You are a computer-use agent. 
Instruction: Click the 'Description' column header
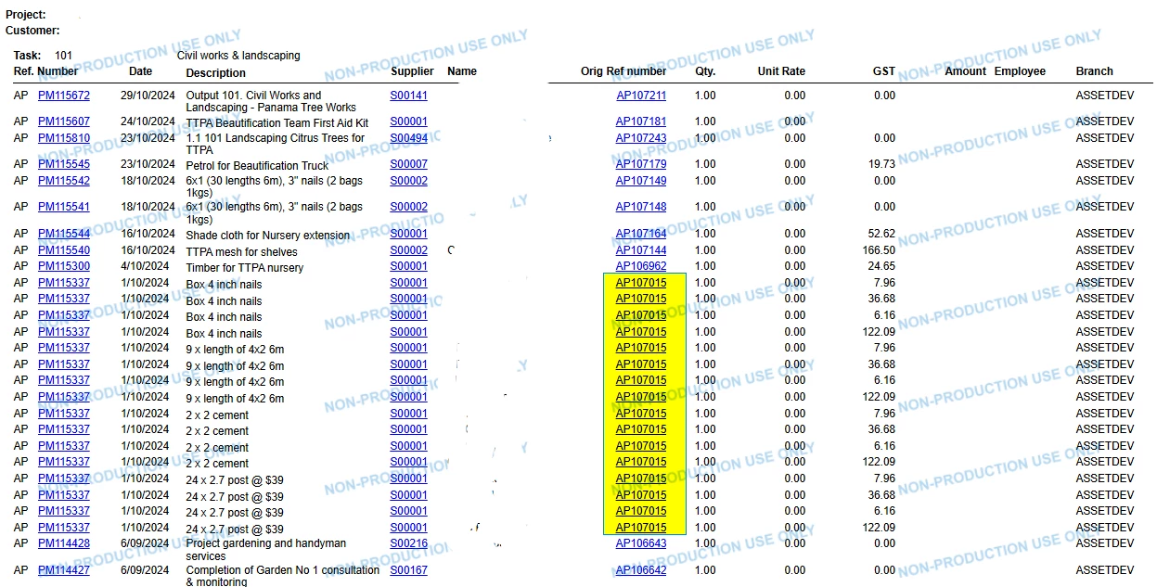[x=216, y=73]
